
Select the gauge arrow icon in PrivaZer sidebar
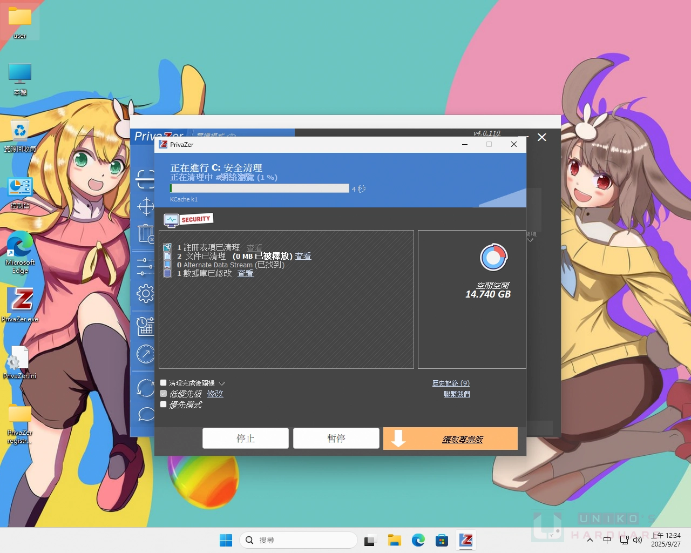click(x=145, y=354)
